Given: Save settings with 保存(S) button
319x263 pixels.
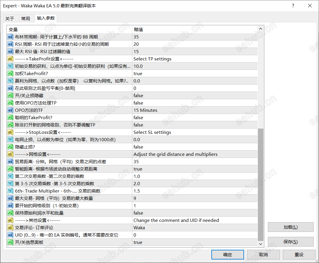Looking at the screenshot, I should [x=290, y=242].
